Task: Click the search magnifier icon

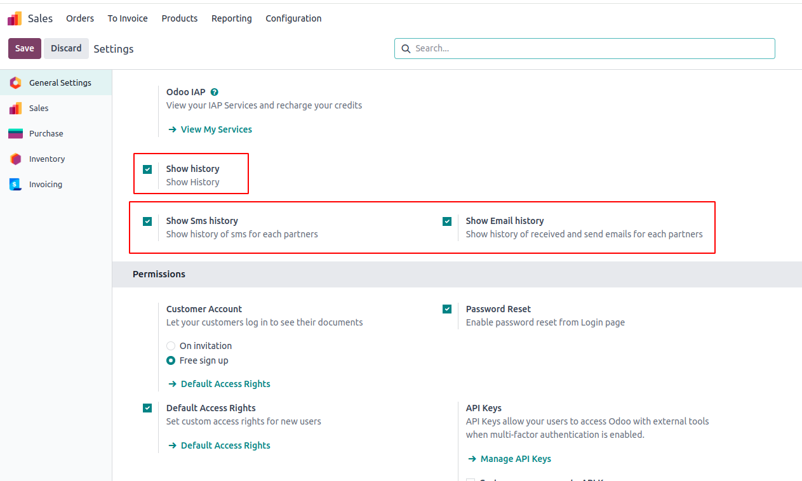Action: point(406,49)
